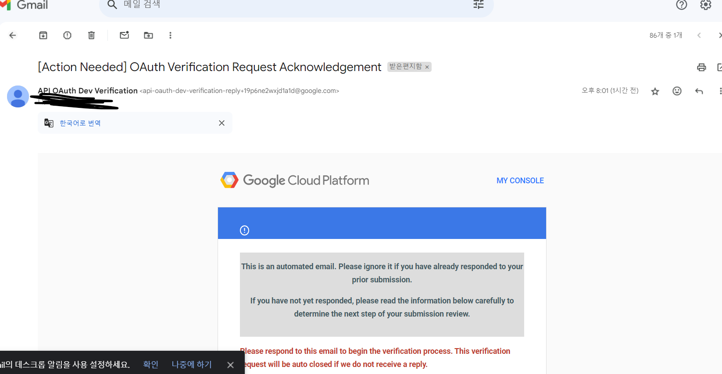Viewport: 722px width, 374px height.
Task: Choose 나중에 하기 for notifications
Action: pyautogui.click(x=192, y=364)
